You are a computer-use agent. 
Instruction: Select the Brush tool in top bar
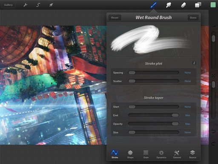[x=153, y=5]
